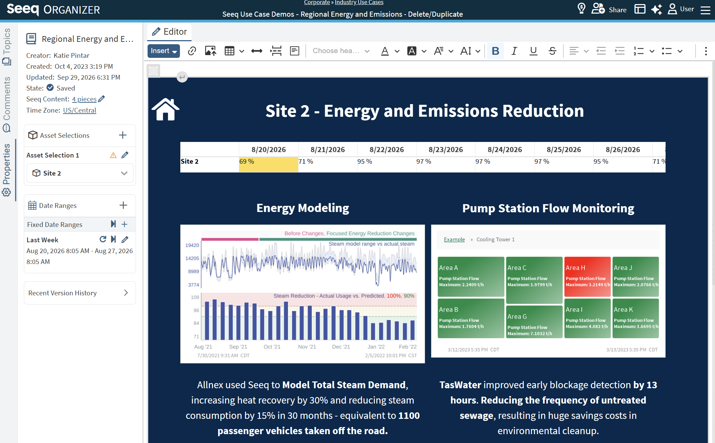Click the numbered list icon
The width and height of the screenshot is (715, 443).
click(638, 51)
